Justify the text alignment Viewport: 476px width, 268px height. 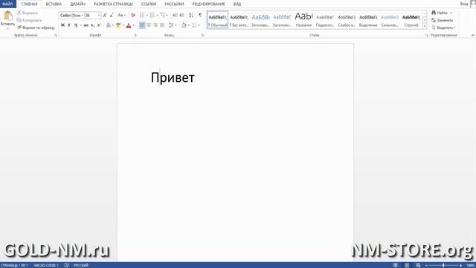pos(162,25)
